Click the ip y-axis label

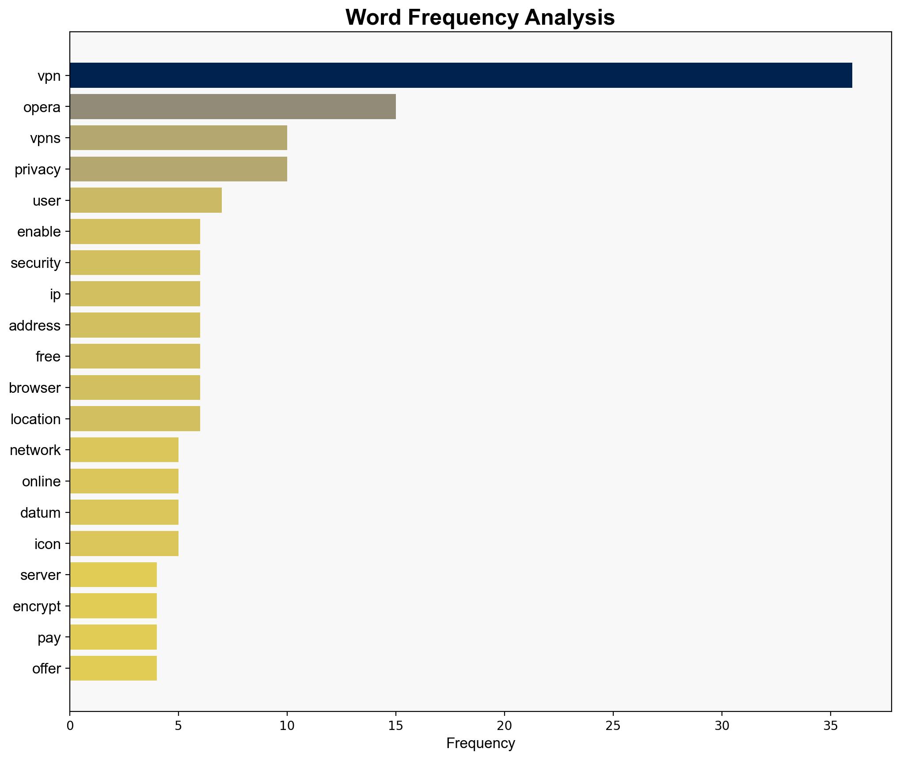55,294
